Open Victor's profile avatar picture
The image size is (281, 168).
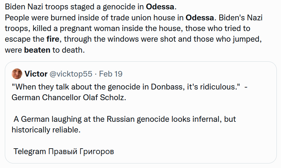17,74
